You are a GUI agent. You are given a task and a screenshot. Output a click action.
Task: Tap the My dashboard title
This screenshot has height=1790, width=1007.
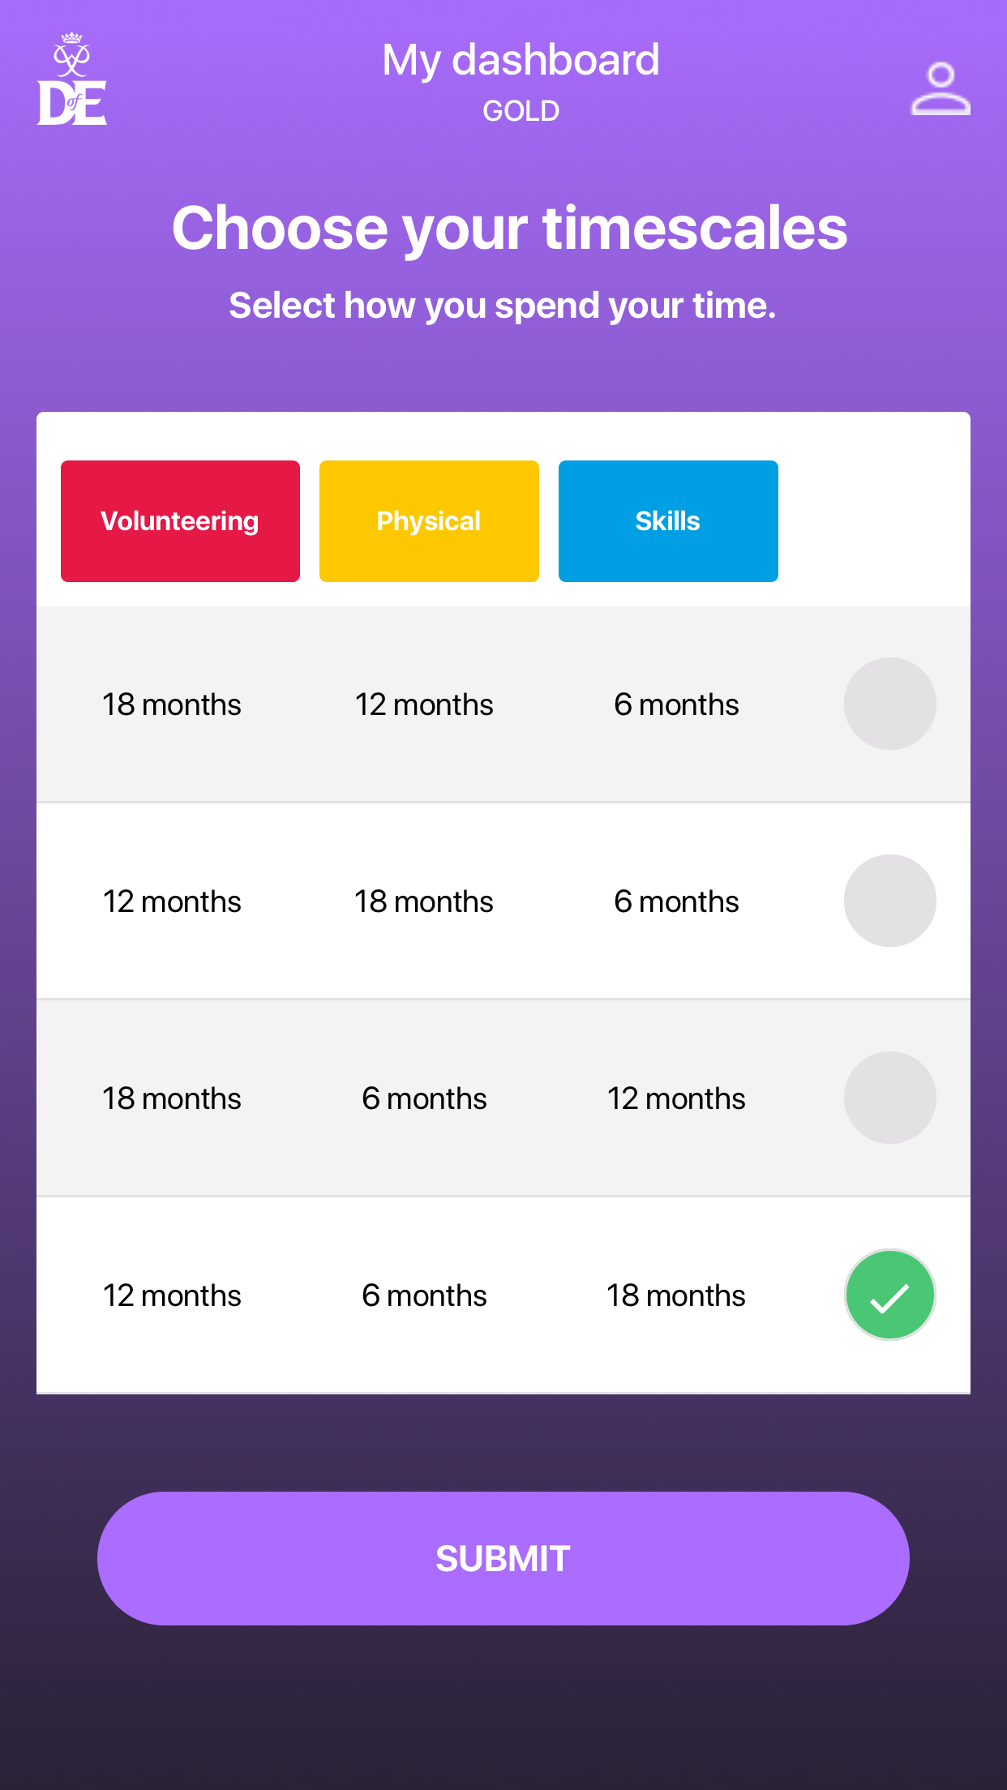pyautogui.click(x=521, y=60)
